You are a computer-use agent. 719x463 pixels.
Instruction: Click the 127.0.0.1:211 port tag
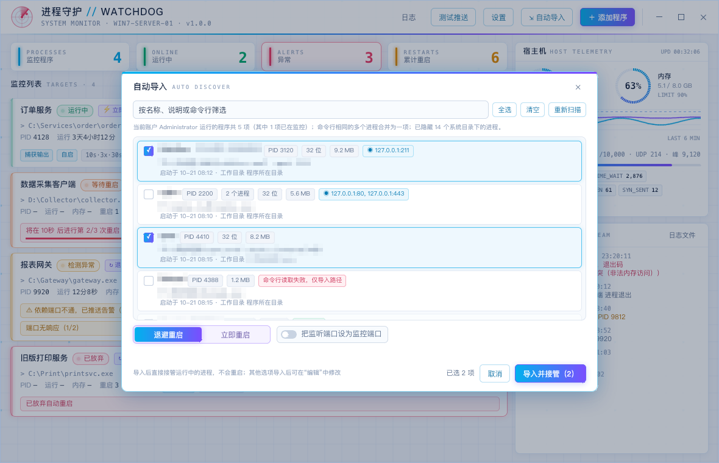coord(388,150)
